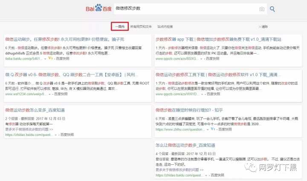Click the tieba.baidu.com/p/5461 green URL
This screenshot has height=181, width=307.
(x=24, y=58)
